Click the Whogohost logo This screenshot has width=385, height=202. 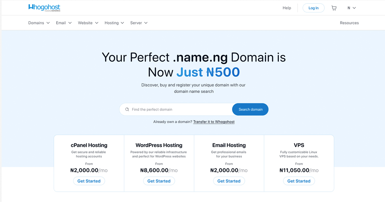(44, 8)
